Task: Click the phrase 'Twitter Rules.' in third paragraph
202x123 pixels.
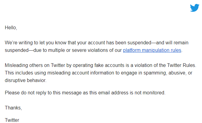Action: tap(182, 65)
